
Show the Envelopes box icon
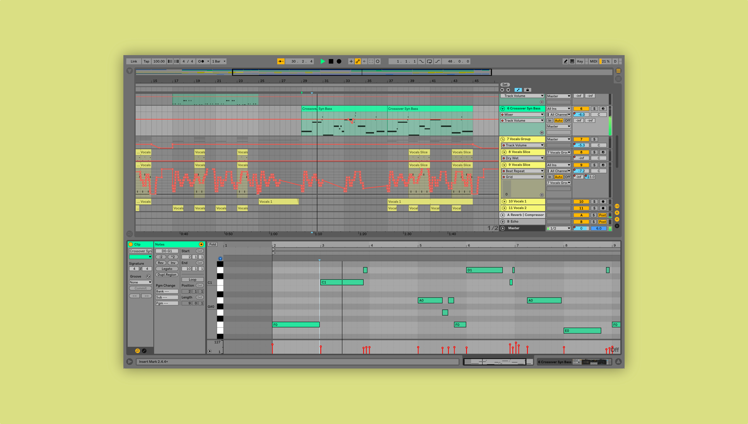pyautogui.click(x=144, y=351)
